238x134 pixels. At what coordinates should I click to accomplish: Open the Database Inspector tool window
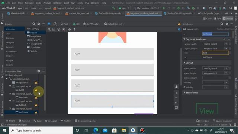click(x=86, y=121)
